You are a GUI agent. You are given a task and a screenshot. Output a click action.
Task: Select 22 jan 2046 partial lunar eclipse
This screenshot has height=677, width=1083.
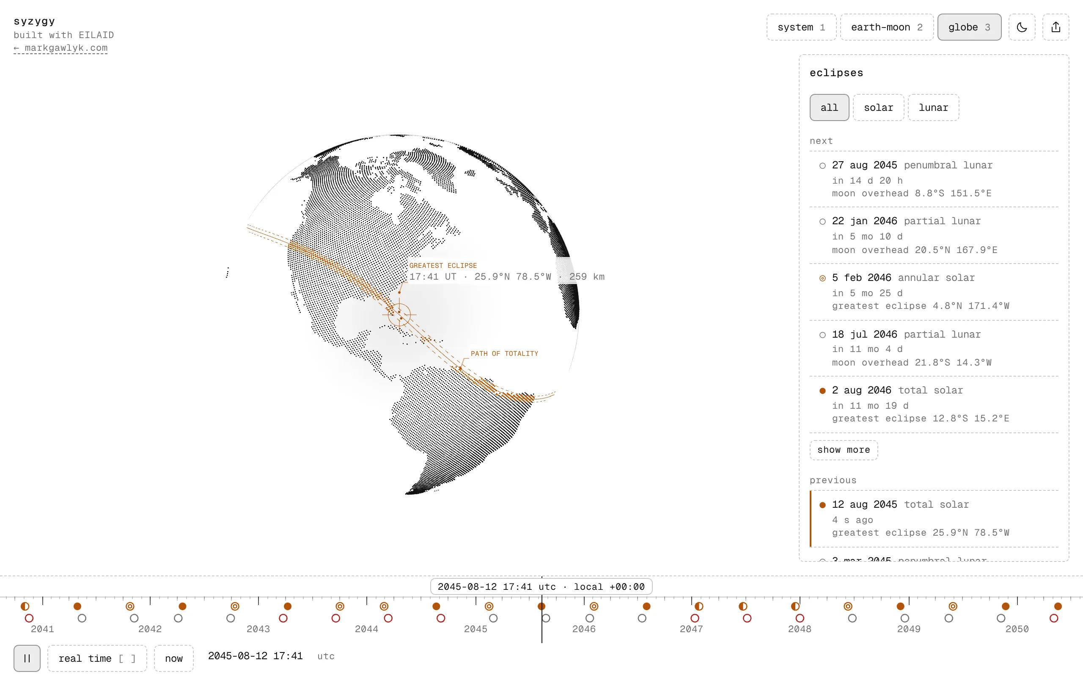click(934, 236)
